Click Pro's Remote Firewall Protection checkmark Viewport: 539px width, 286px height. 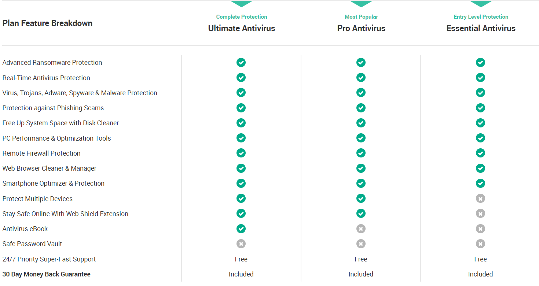(361, 153)
